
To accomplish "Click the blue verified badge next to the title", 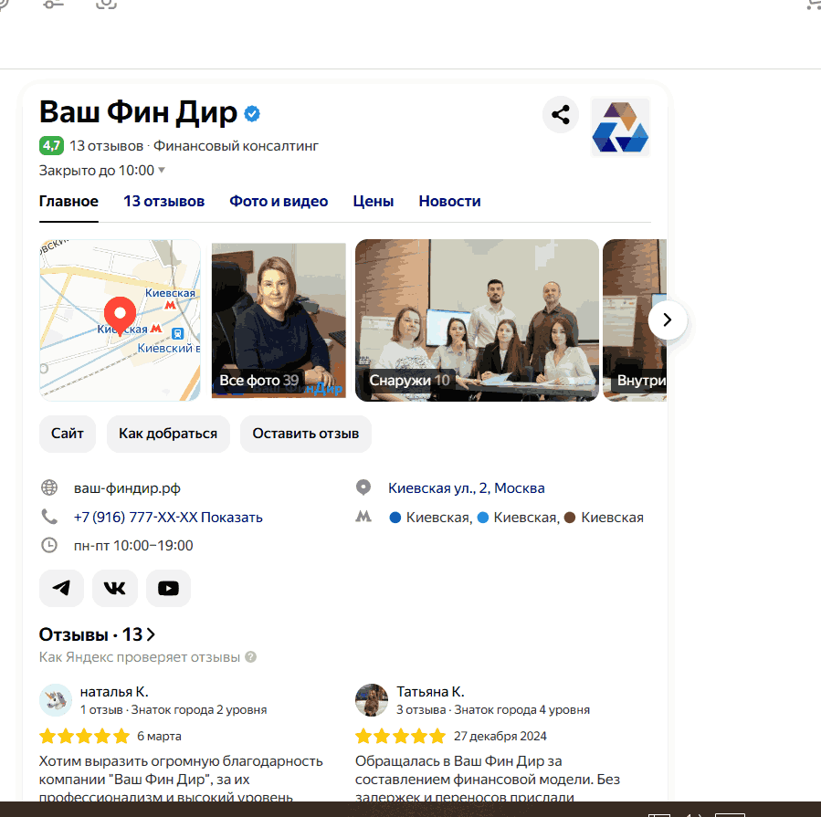I will point(252,113).
